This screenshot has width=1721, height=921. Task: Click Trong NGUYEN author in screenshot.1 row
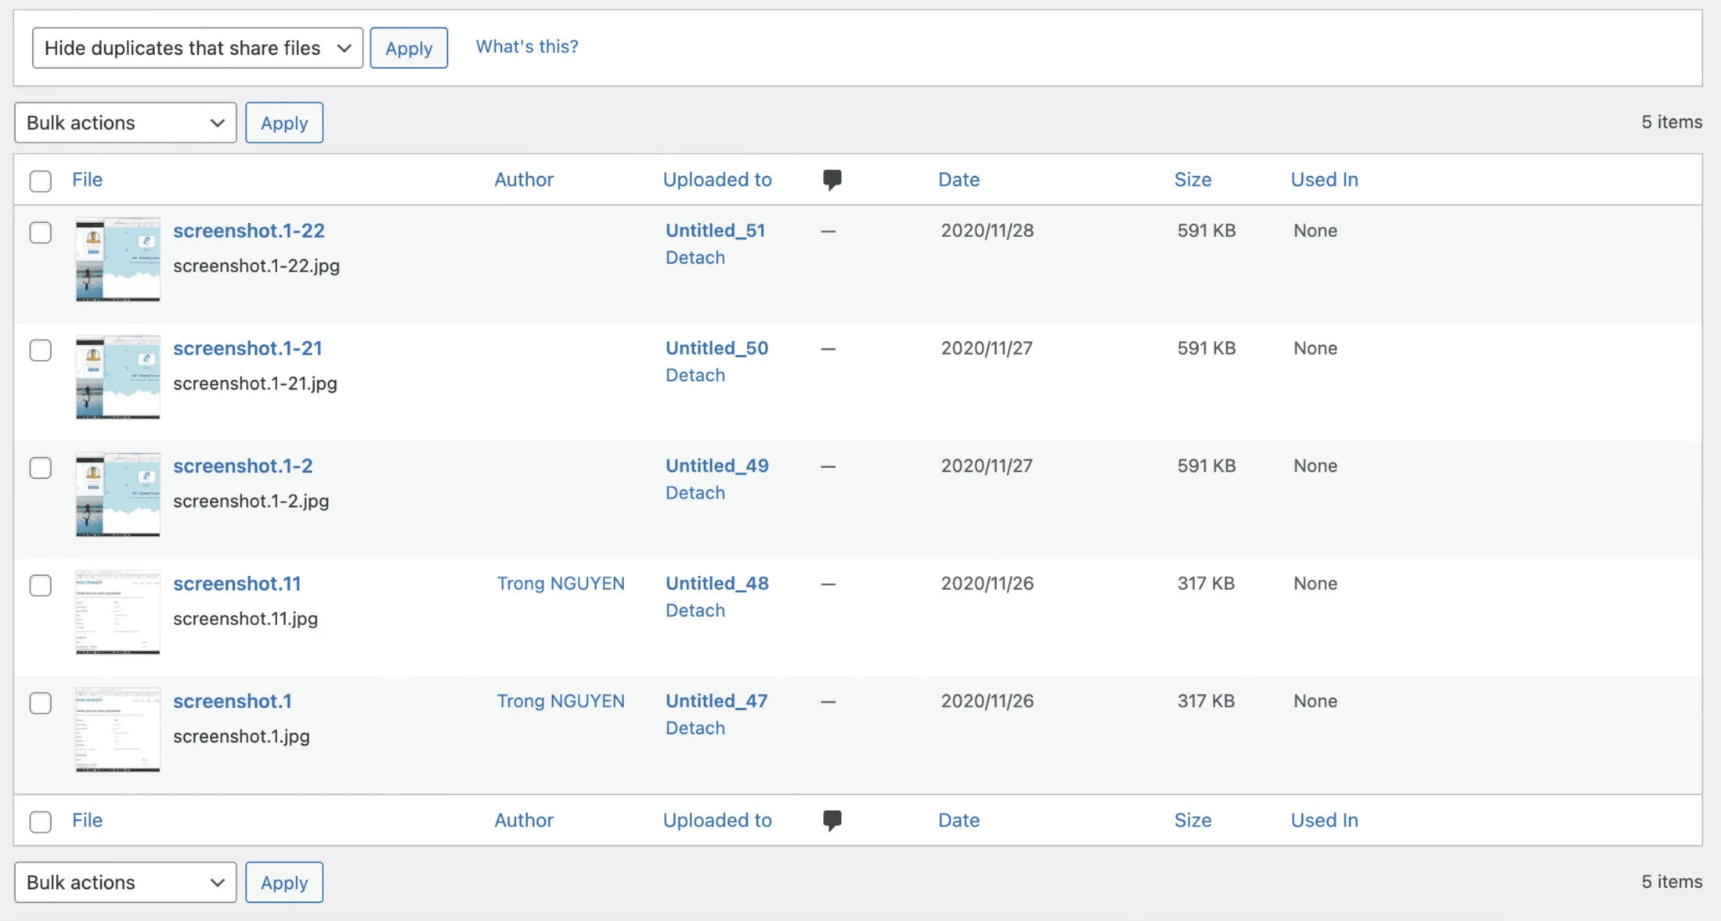pyautogui.click(x=561, y=701)
